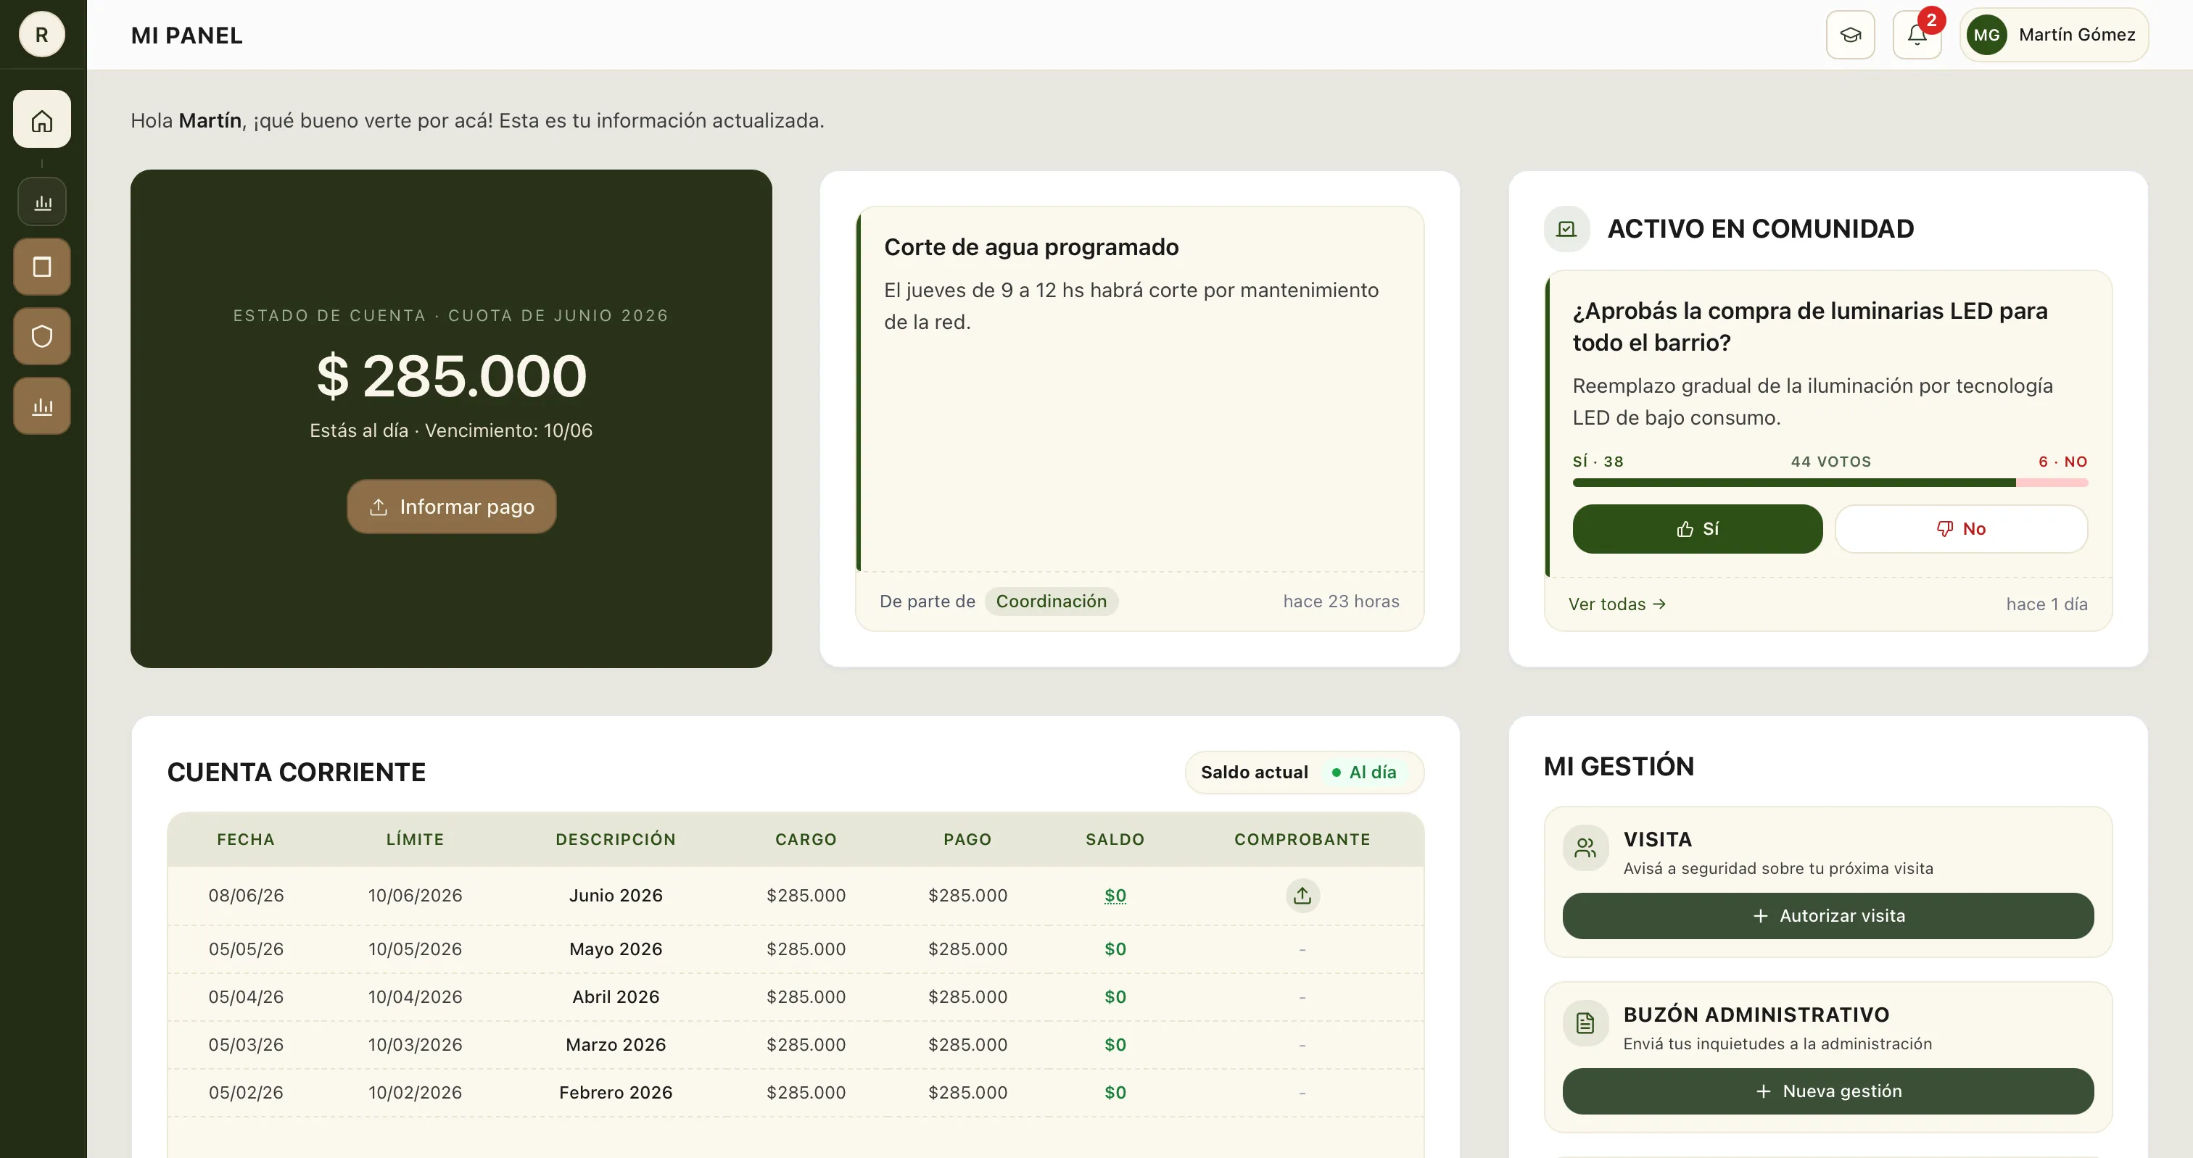Select the Febrero 2026 row description

(x=616, y=1093)
